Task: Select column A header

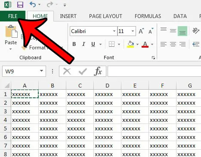Action: tap(25, 85)
